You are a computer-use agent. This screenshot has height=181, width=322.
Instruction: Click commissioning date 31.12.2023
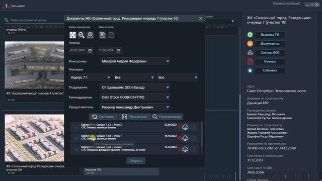click(x=255, y=160)
